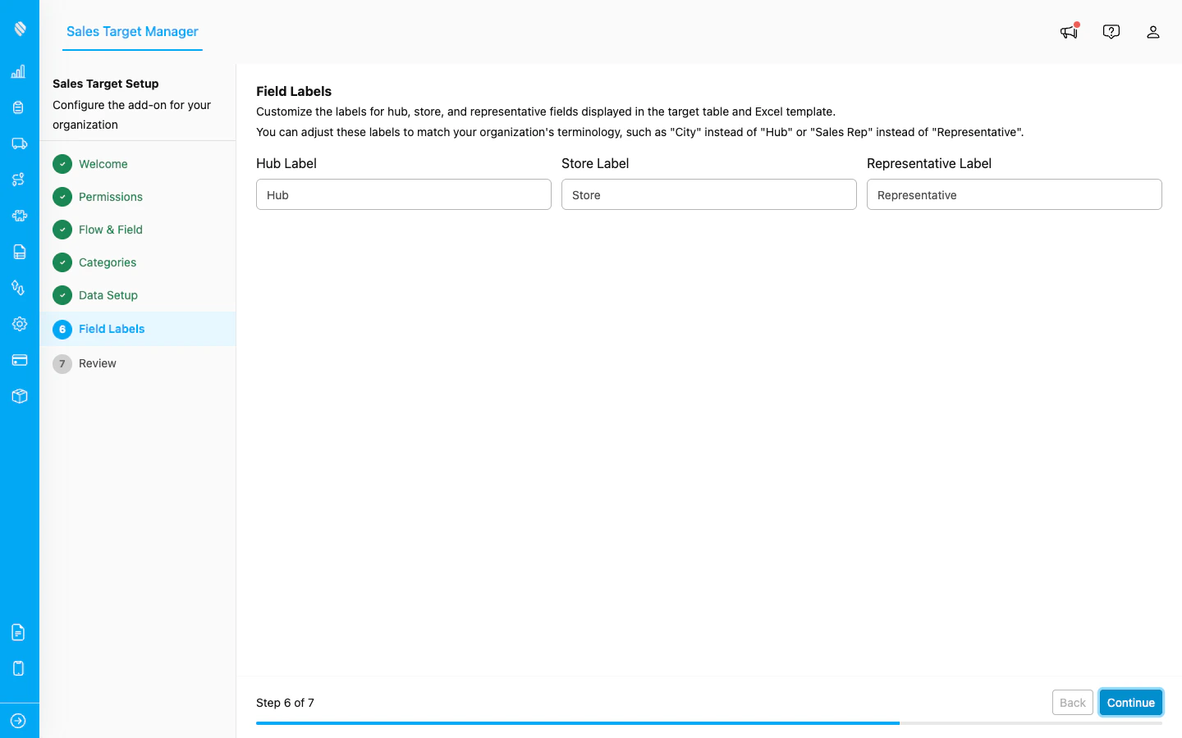Click the 'Field Labels' page heading
Screen dimensions: 1182x738
(x=294, y=91)
